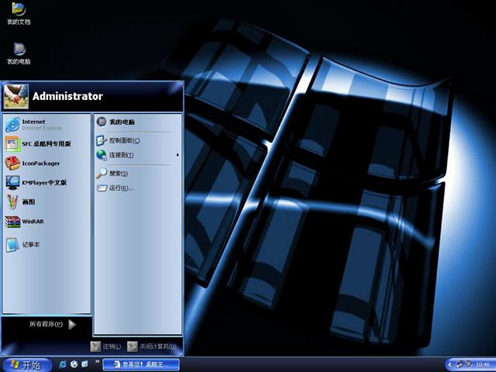
Task: Launch SFC 桌酷网专用版 from the pinned list
Action: [x=45, y=143]
